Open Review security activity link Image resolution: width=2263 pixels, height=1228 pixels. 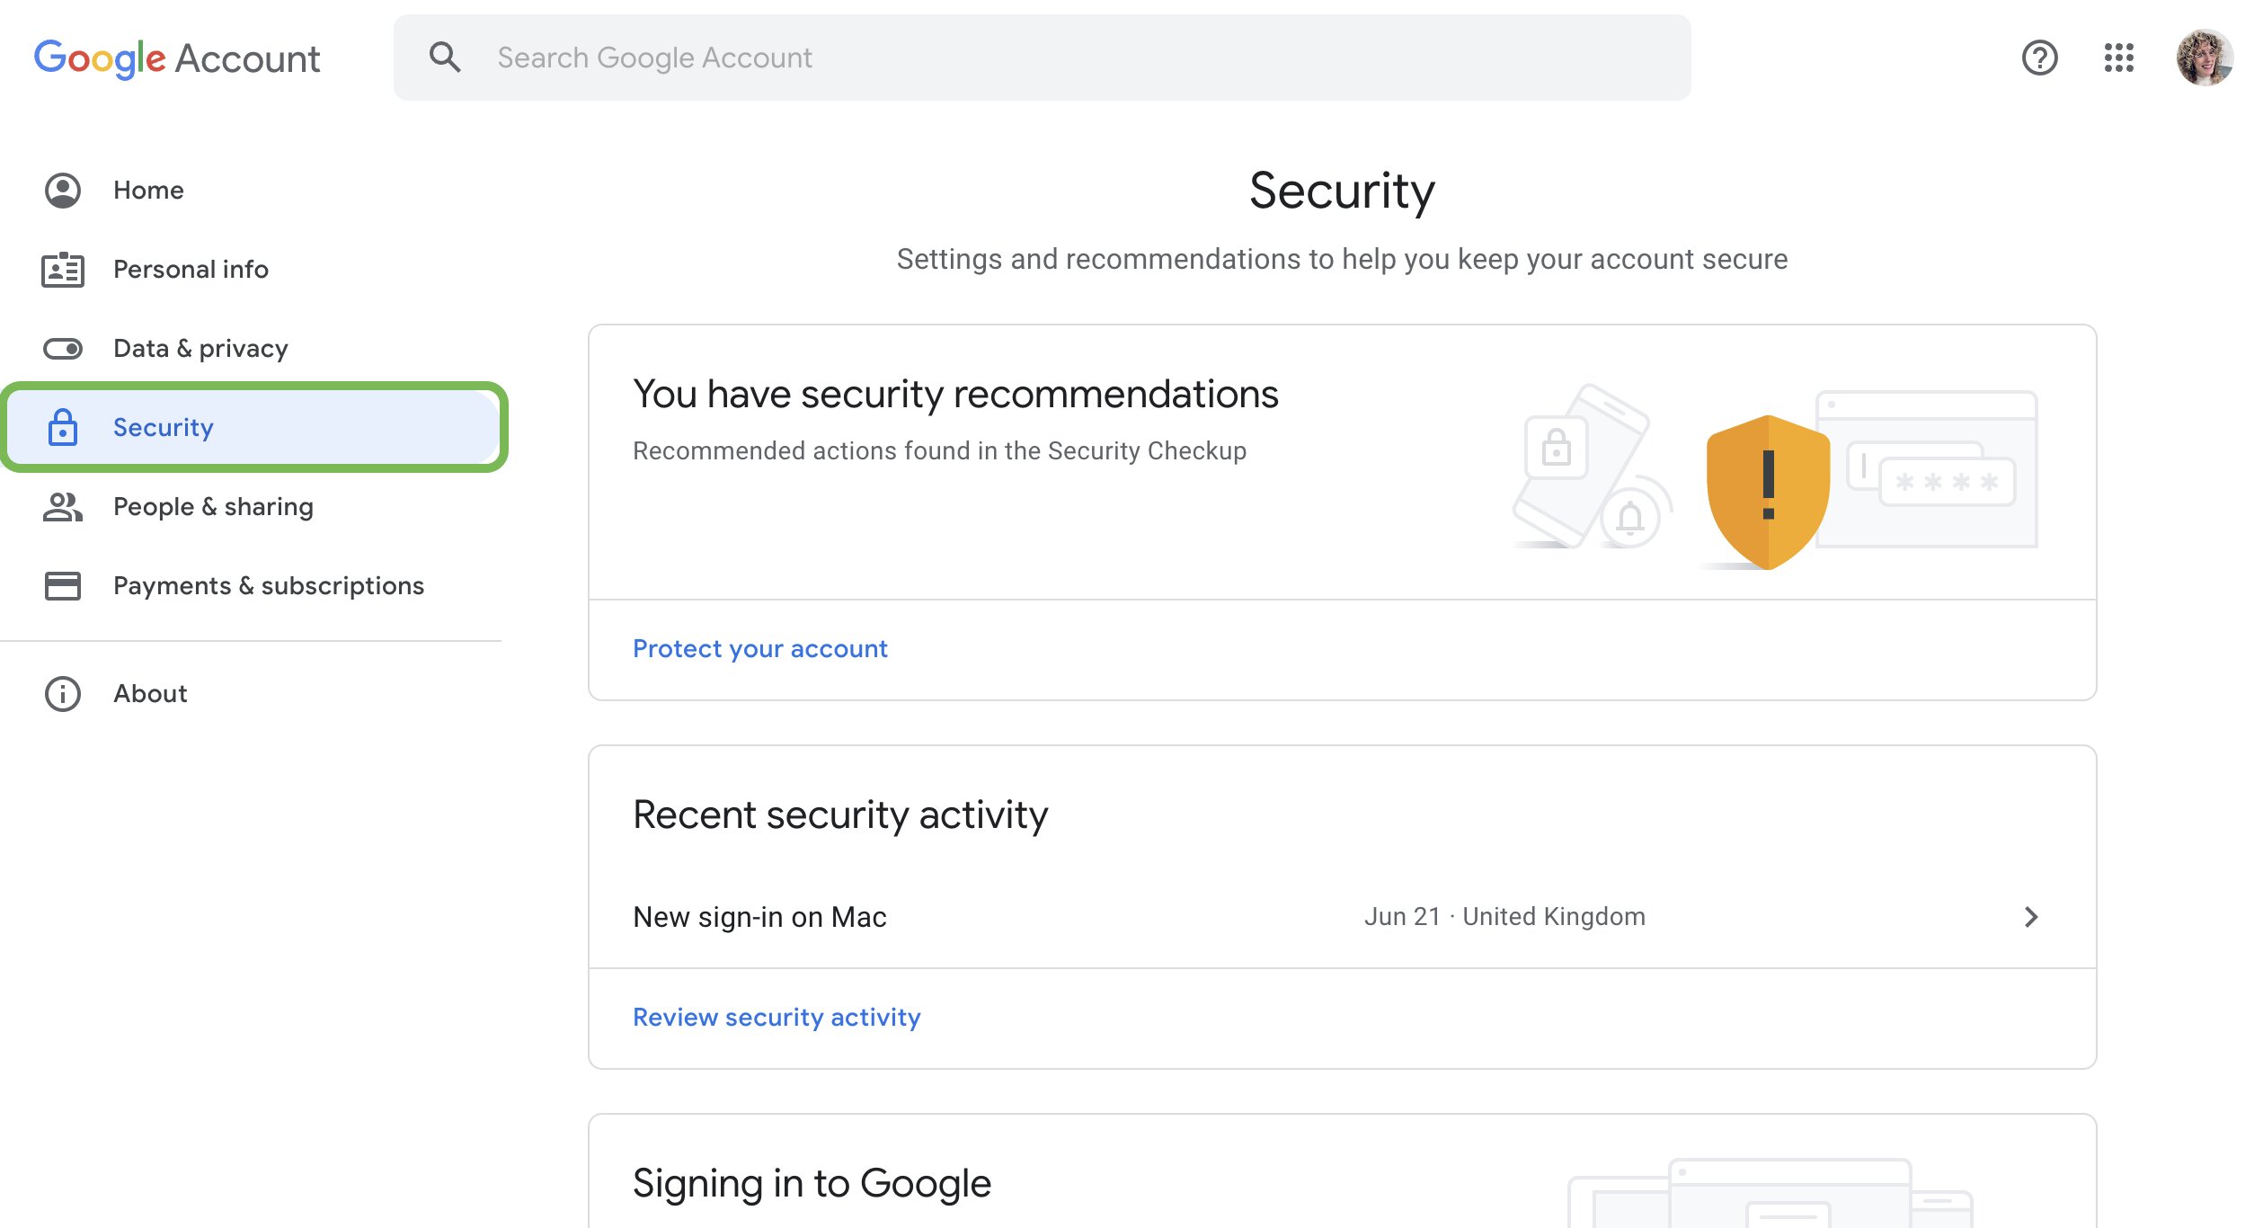777,1018
